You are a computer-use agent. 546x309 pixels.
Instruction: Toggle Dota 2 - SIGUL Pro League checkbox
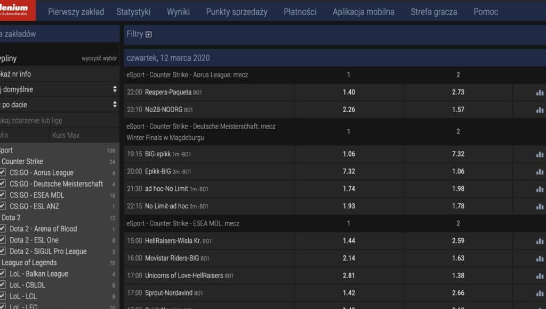pyautogui.click(x=3, y=250)
